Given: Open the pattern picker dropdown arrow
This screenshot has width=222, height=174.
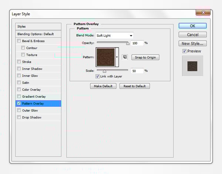Looking at the screenshot, I should 117,57.
